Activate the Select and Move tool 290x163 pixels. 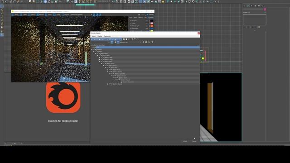[x=45, y=1]
